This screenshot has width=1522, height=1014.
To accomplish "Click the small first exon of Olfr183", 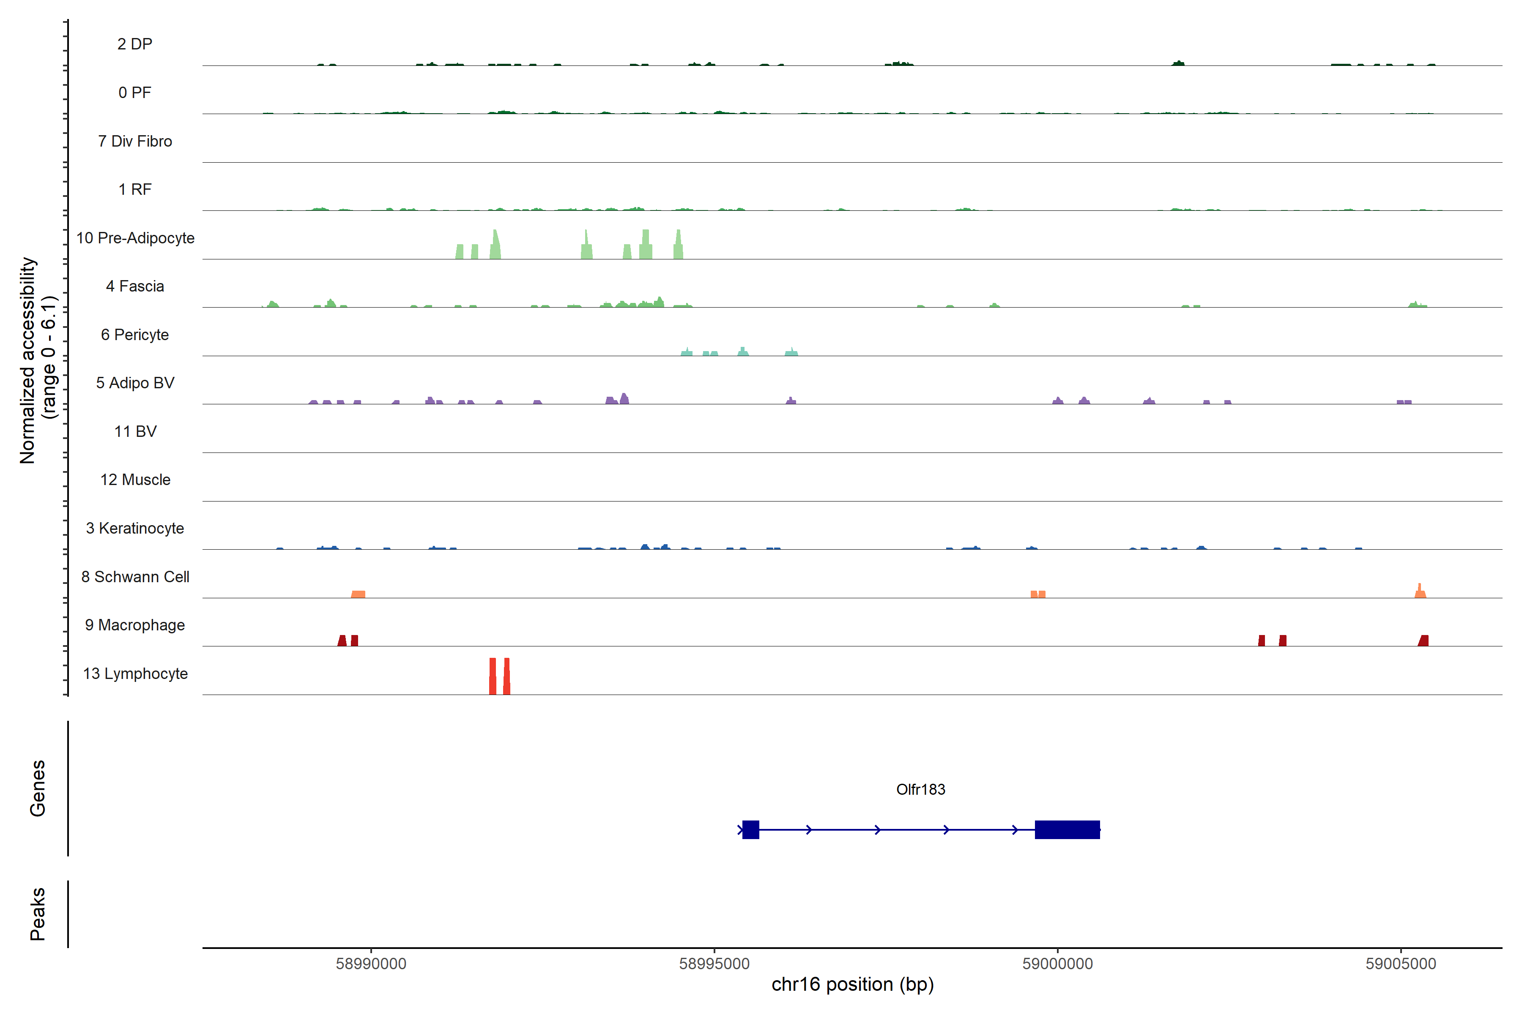I will (751, 830).
